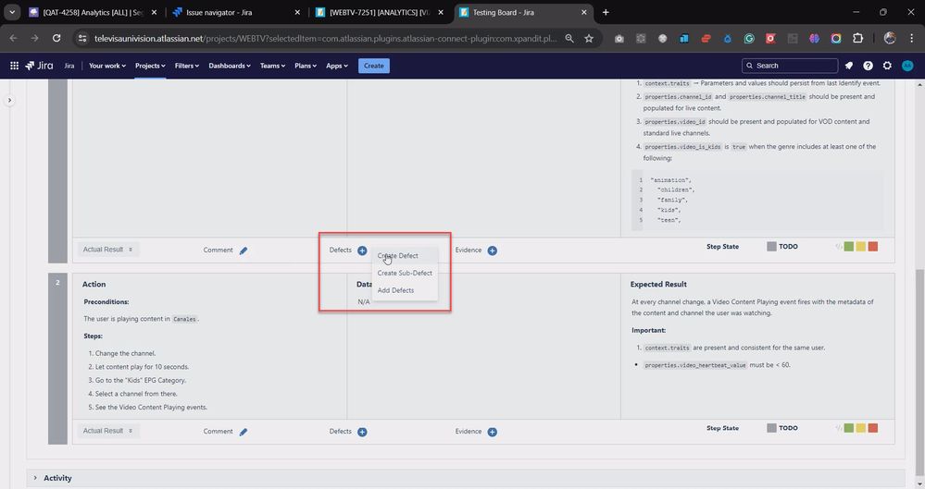Open the Chrome extensions puzzle icon
The height and width of the screenshot is (489, 925).
(x=857, y=38)
